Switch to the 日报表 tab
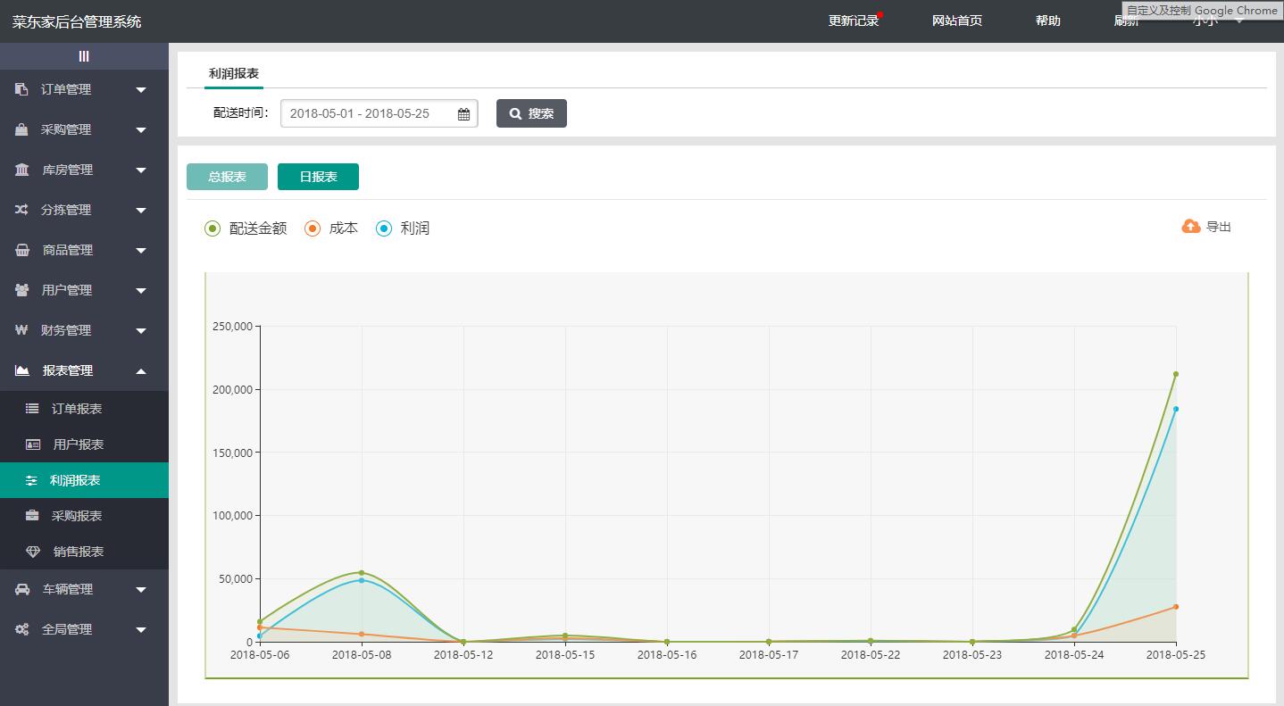Viewport: 1284px width, 706px height. pos(318,177)
